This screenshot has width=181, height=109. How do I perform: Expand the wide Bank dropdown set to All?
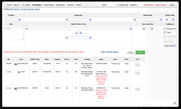(78, 29)
